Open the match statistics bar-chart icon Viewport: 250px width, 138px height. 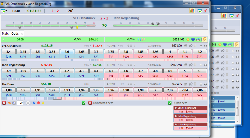[192, 11]
